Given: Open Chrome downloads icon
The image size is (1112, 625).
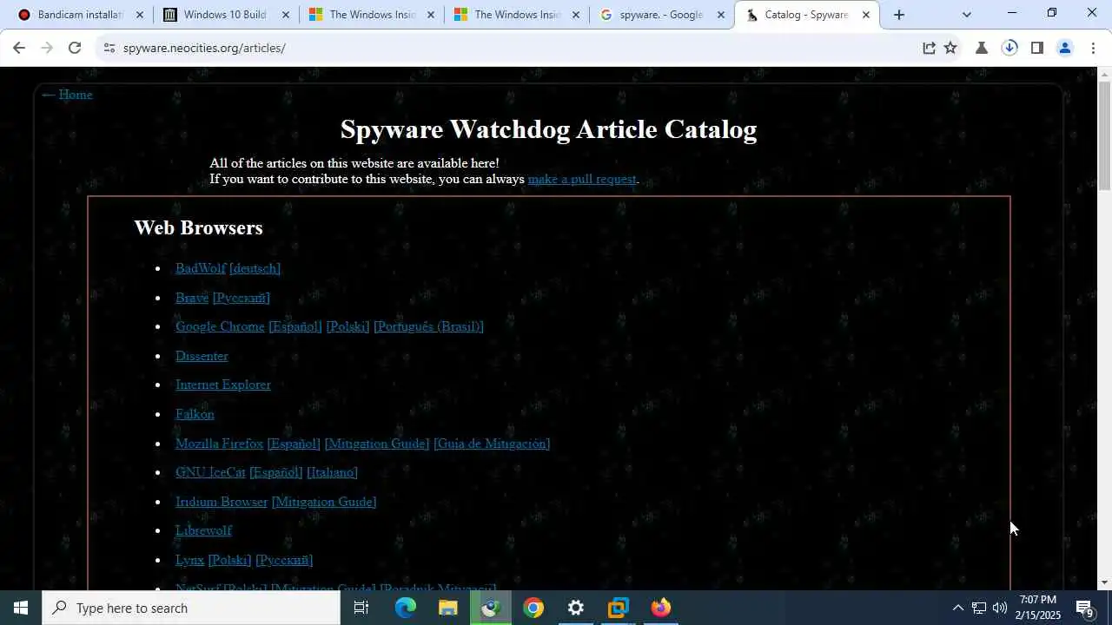Looking at the screenshot, I should tap(1009, 48).
